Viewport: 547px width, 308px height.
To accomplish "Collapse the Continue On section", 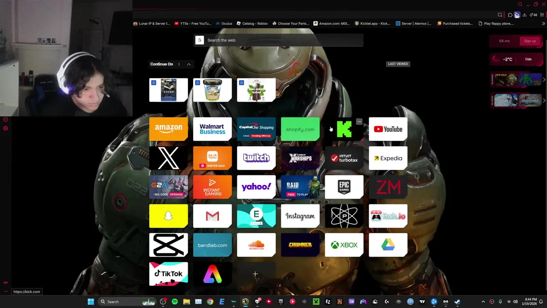I will tap(188, 64).
